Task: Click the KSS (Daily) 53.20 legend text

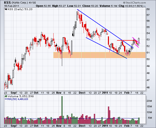Action: 20,9
